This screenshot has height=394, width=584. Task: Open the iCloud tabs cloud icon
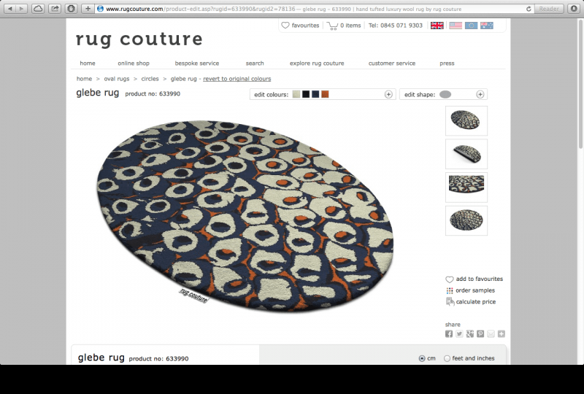click(x=38, y=9)
